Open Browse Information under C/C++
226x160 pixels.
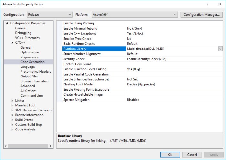click(x=35, y=81)
